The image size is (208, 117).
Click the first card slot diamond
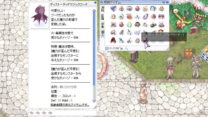pyautogui.click(x=32, y=113)
